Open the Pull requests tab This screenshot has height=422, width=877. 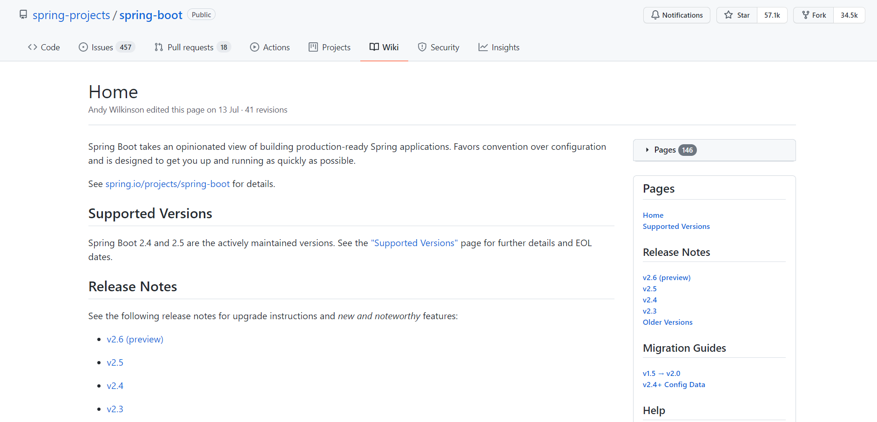(x=192, y=47)
